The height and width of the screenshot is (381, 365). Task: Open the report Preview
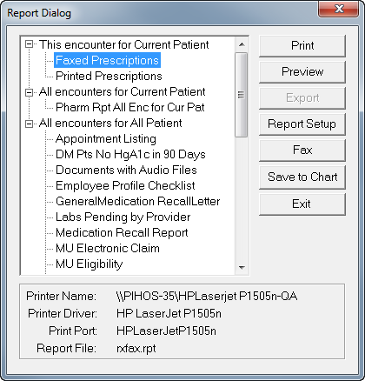[302, 72]
